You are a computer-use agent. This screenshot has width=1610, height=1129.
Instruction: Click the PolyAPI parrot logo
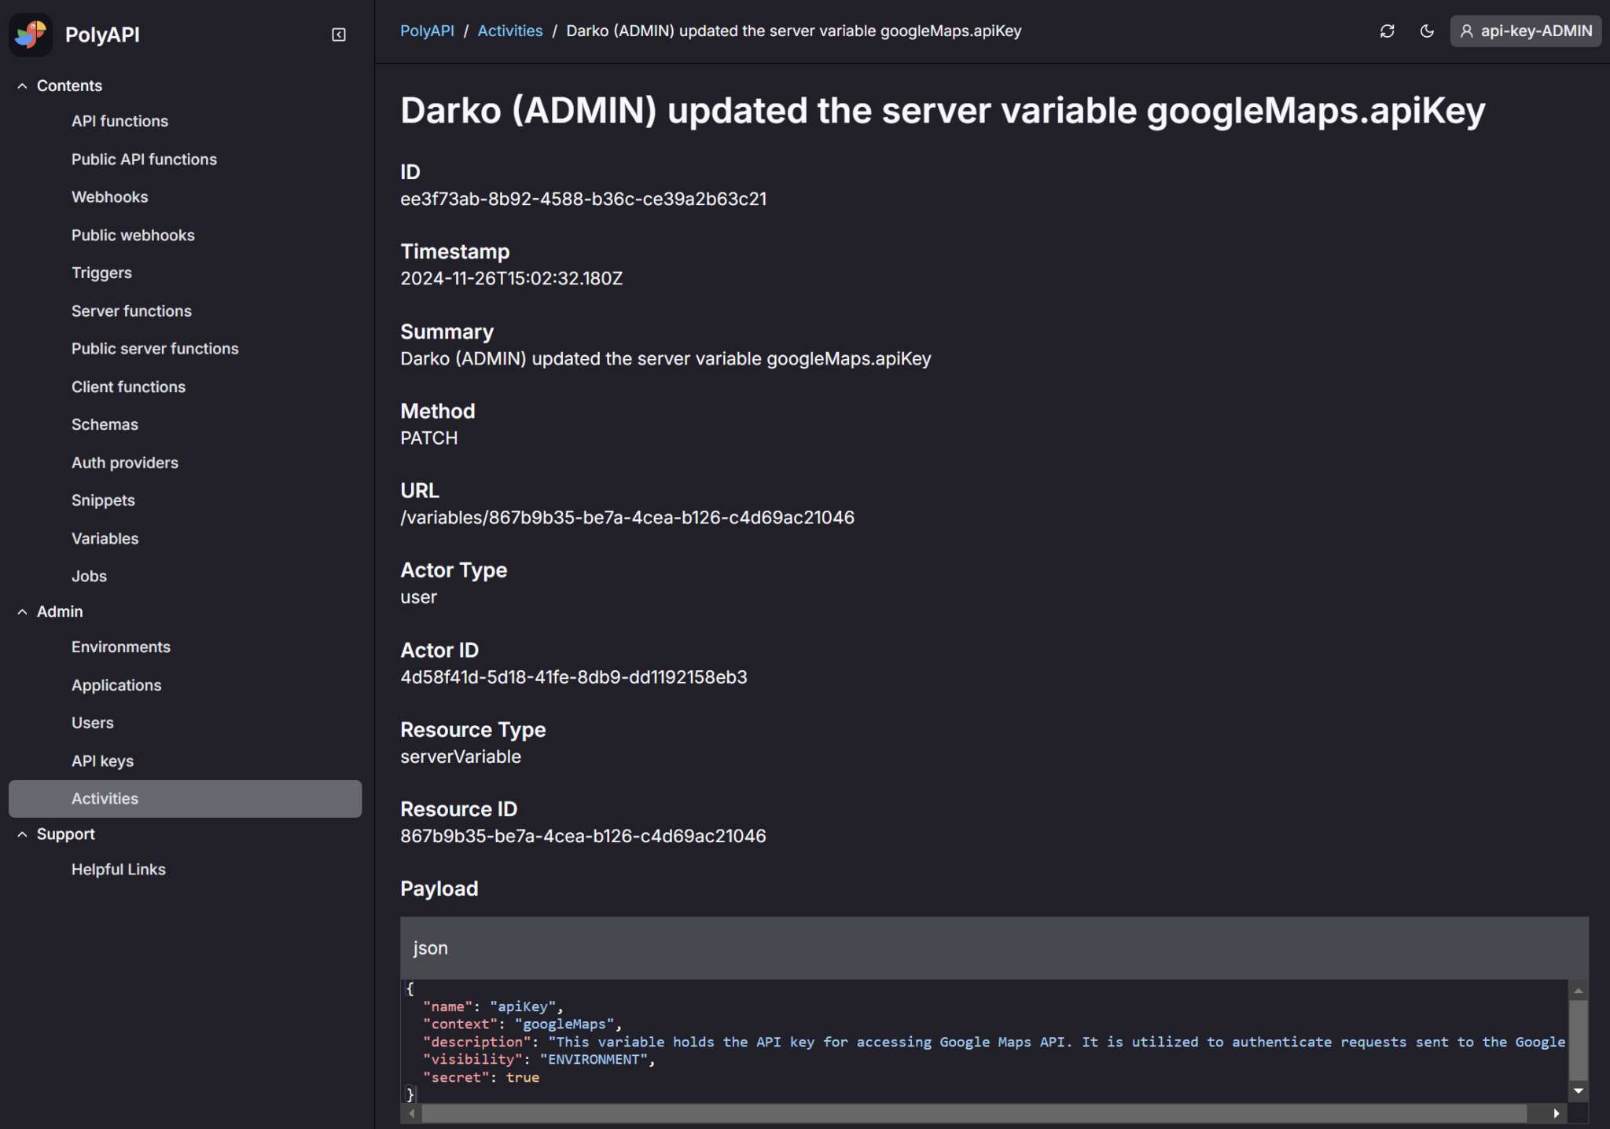(31, 35)
